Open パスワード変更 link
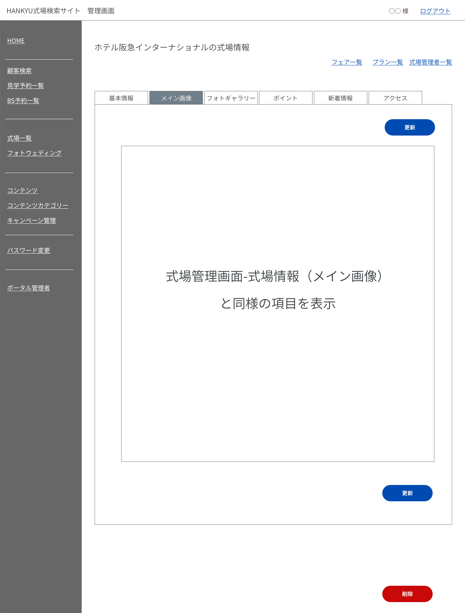Viewport: 465px width, 613px height. point(29,251)
